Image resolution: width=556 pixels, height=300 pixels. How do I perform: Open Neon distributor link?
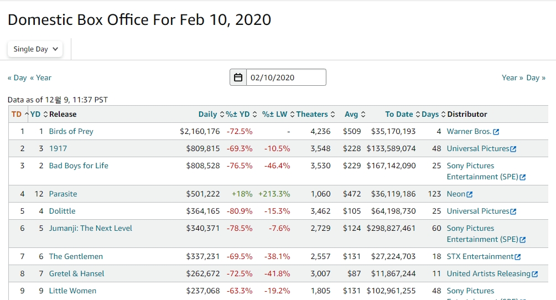(x=456, y=194)
